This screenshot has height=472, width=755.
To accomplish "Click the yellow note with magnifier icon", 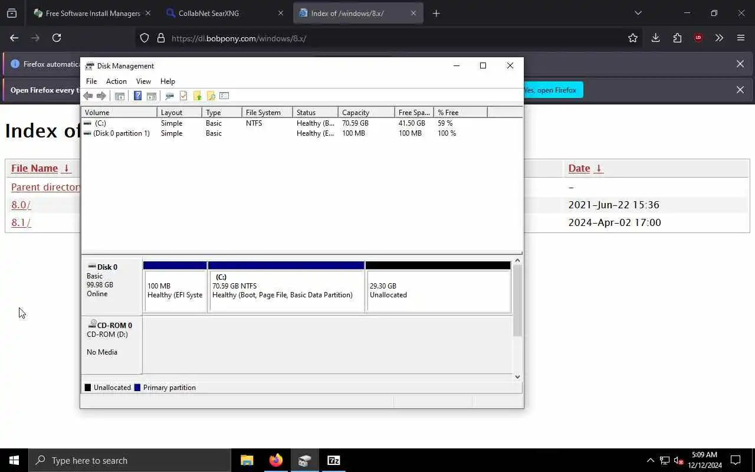I will 211,96.
